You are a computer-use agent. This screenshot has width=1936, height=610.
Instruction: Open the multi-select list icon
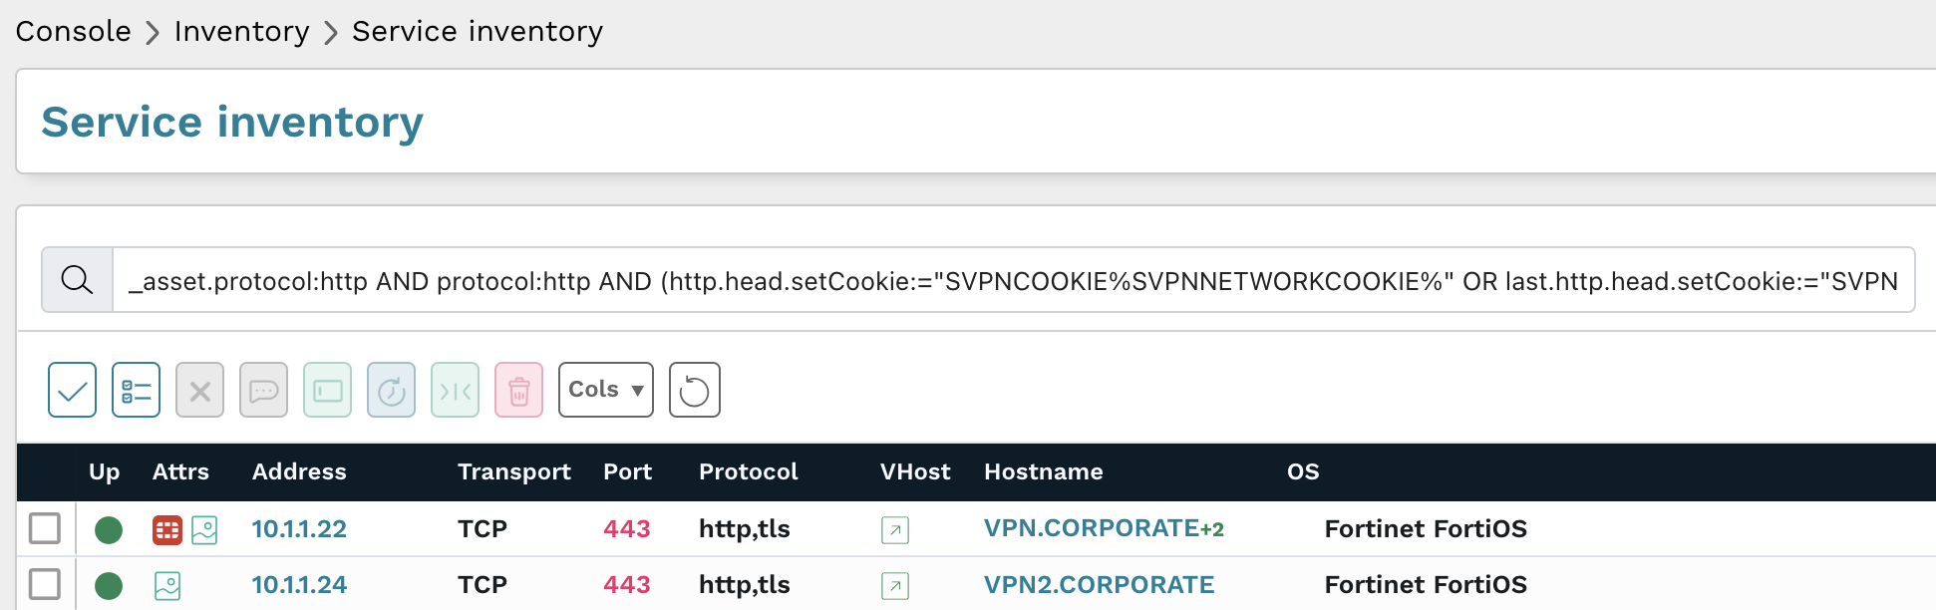tap(136, 390)
